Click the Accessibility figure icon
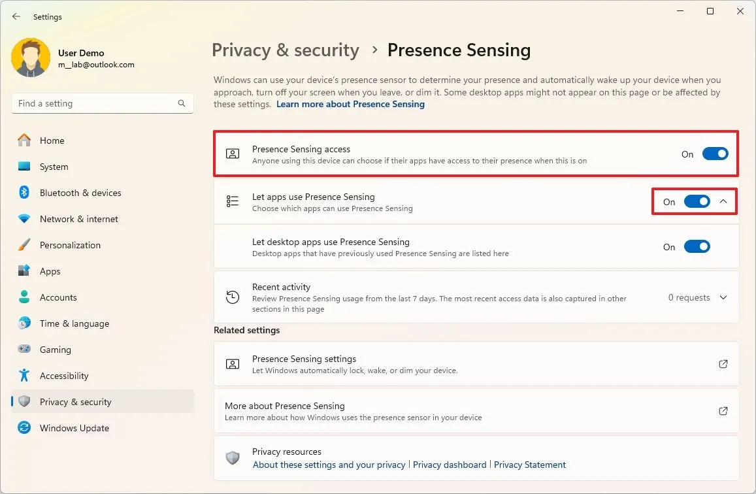Screen dimensions: 756x494 [x=24, y=376]
